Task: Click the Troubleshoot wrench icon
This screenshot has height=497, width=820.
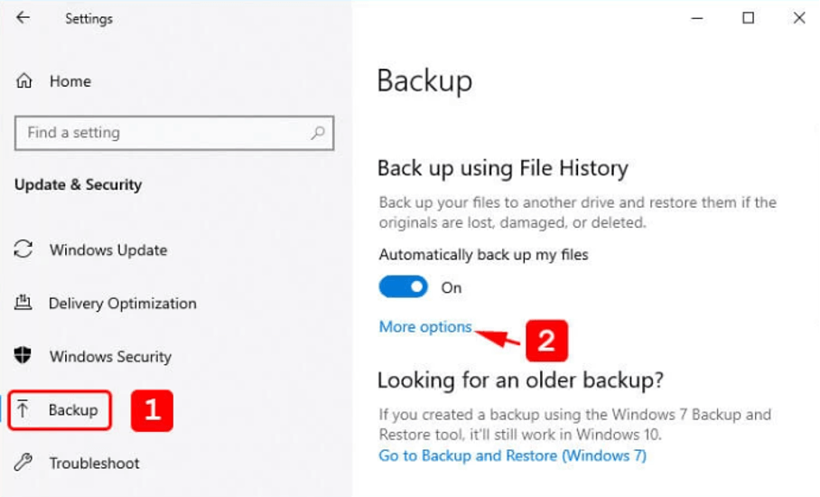Action: click(x=23, y=463)
